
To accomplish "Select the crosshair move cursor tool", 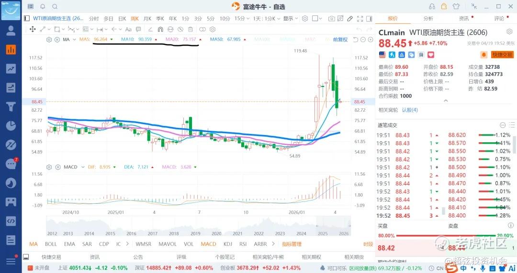I will [x=33, y=29].
